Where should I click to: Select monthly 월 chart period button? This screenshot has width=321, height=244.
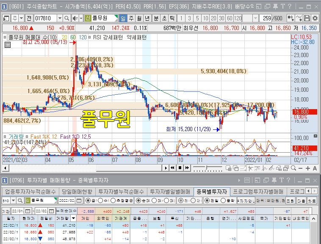tap(139, 18)
